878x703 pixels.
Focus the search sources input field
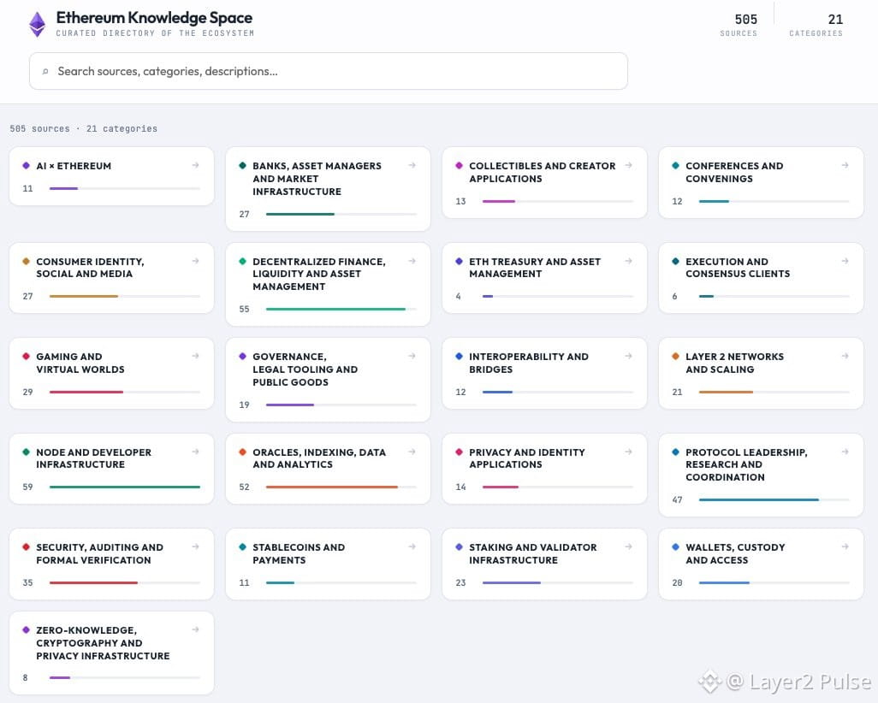pyautogui.click(x=328, y=71)
